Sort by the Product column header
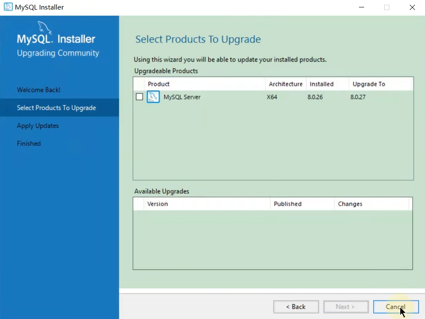 point(205,84)
